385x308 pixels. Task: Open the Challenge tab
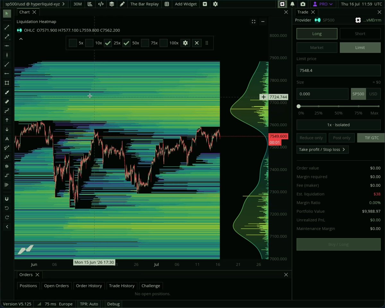click(151, 286)
